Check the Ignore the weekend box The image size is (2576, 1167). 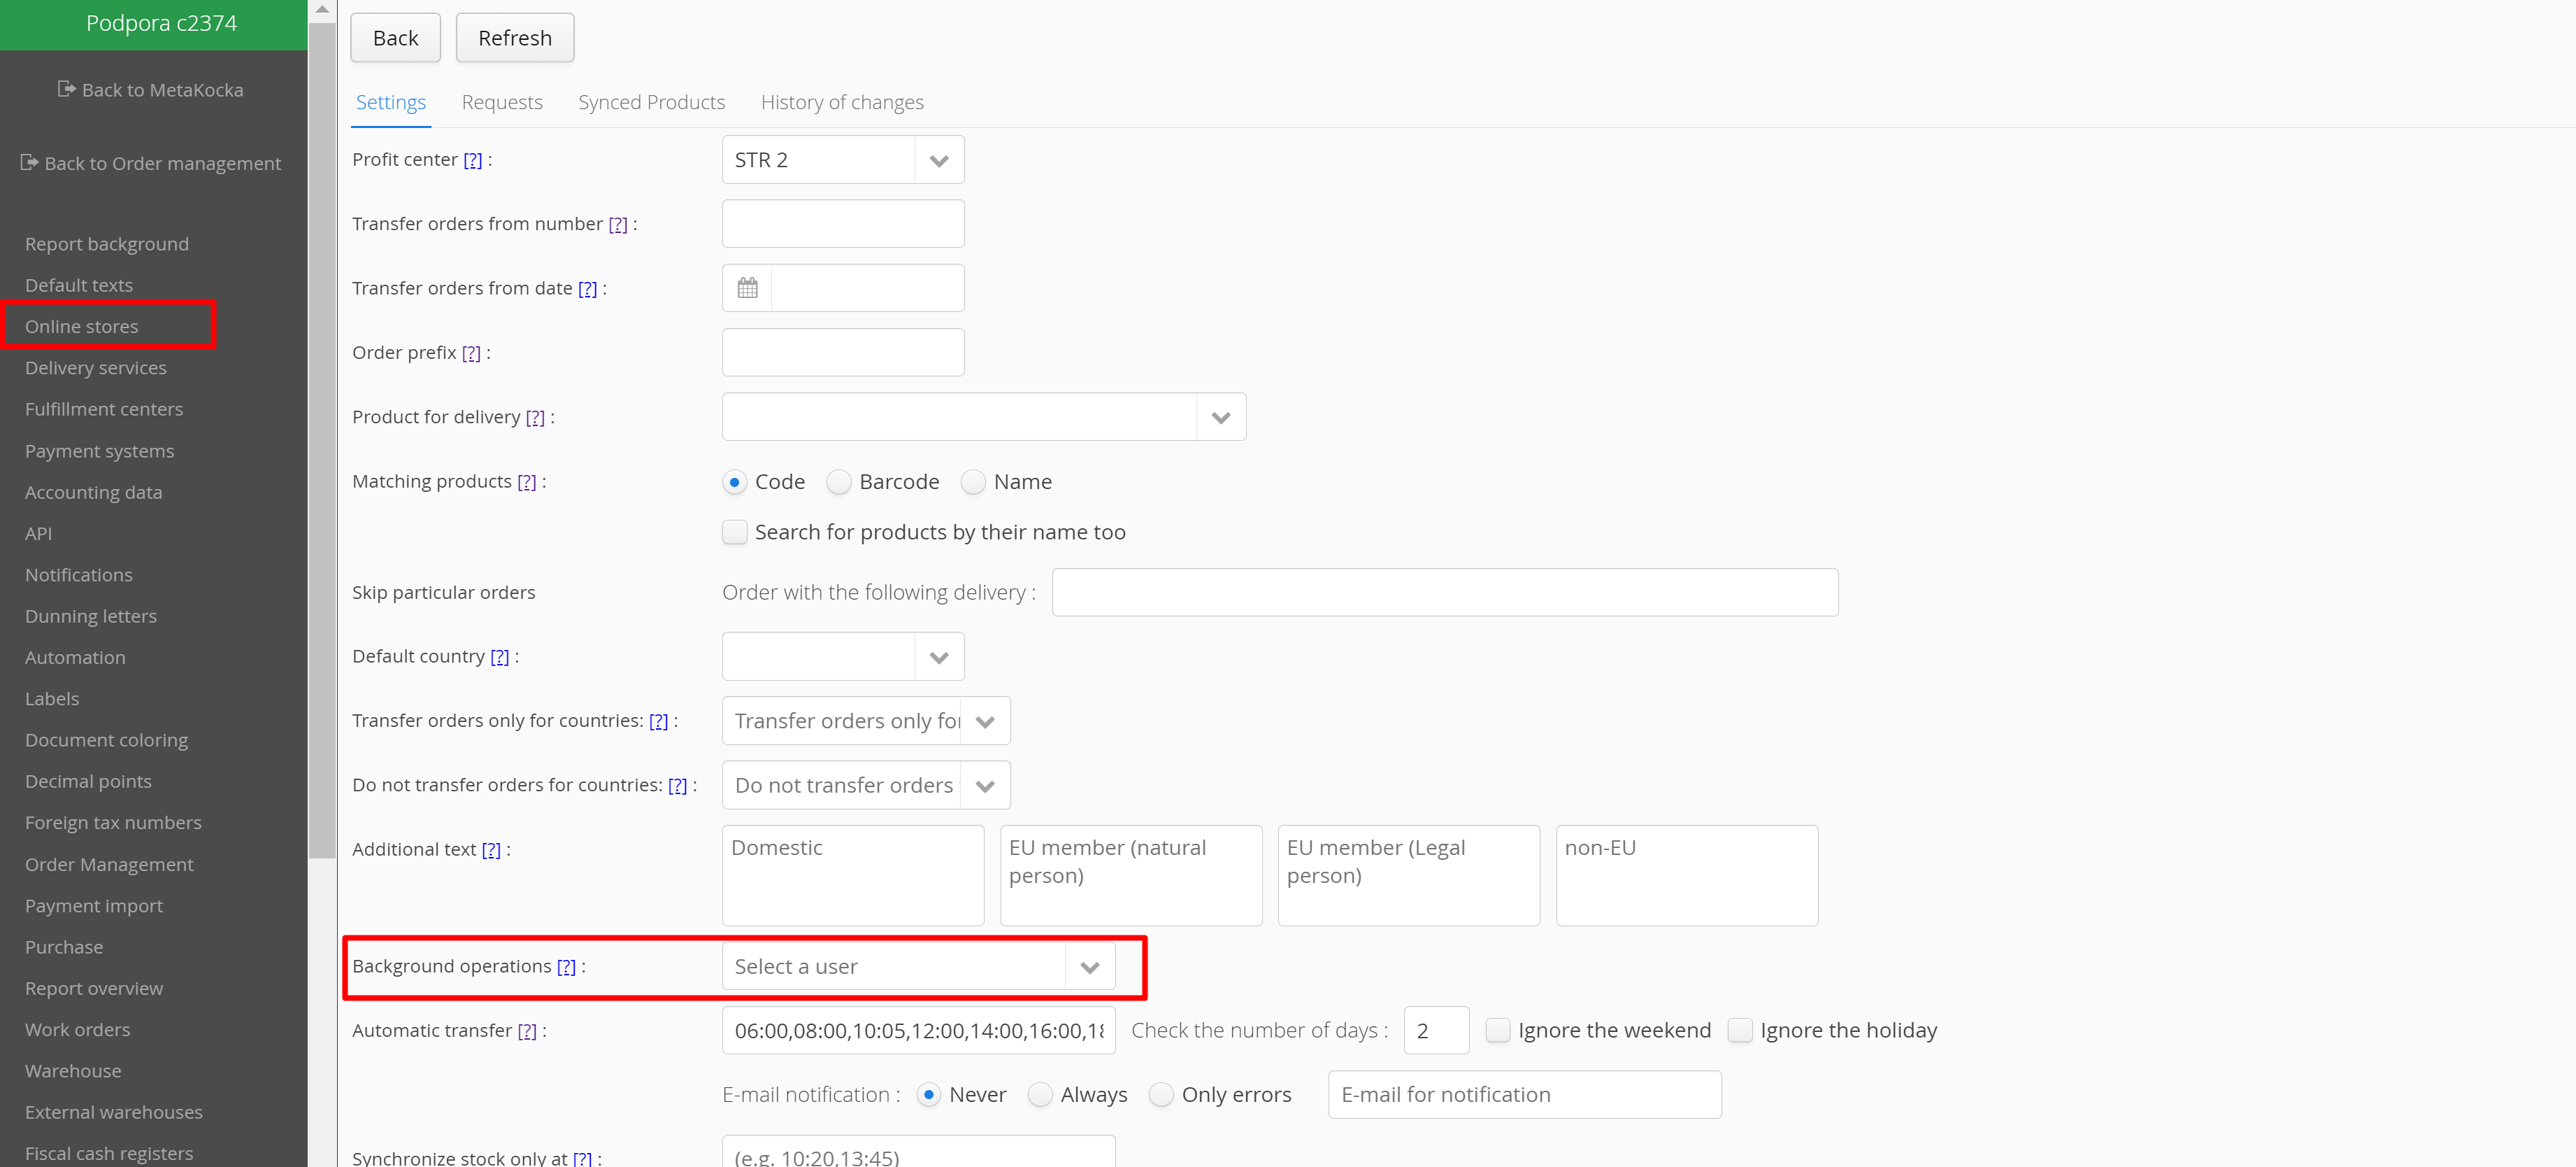(x=1497, y=1030)
